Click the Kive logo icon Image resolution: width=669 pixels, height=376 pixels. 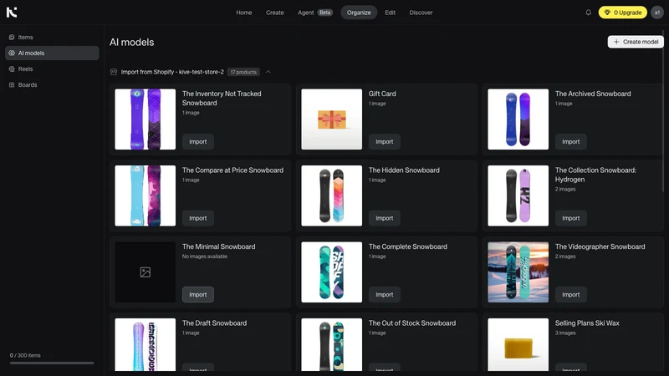[12, 13]
